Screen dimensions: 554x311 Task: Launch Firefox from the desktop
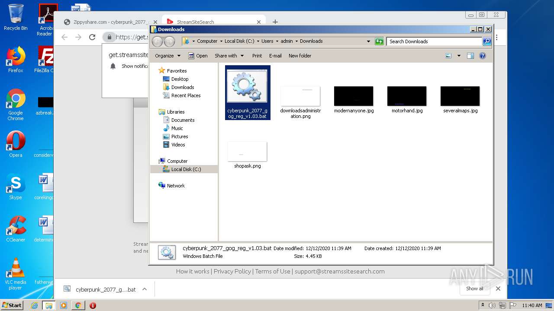16,60
